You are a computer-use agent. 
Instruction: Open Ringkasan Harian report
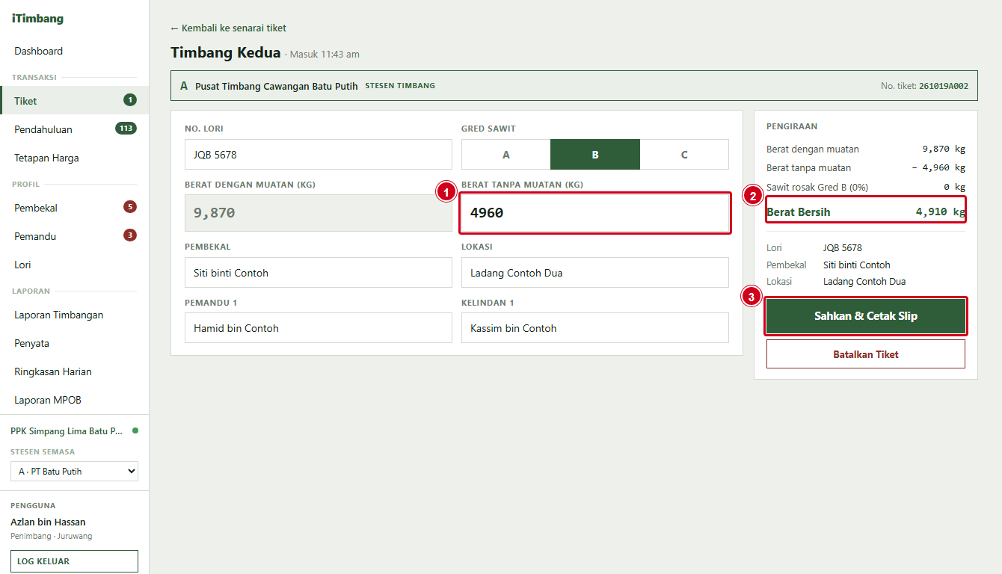74,371
